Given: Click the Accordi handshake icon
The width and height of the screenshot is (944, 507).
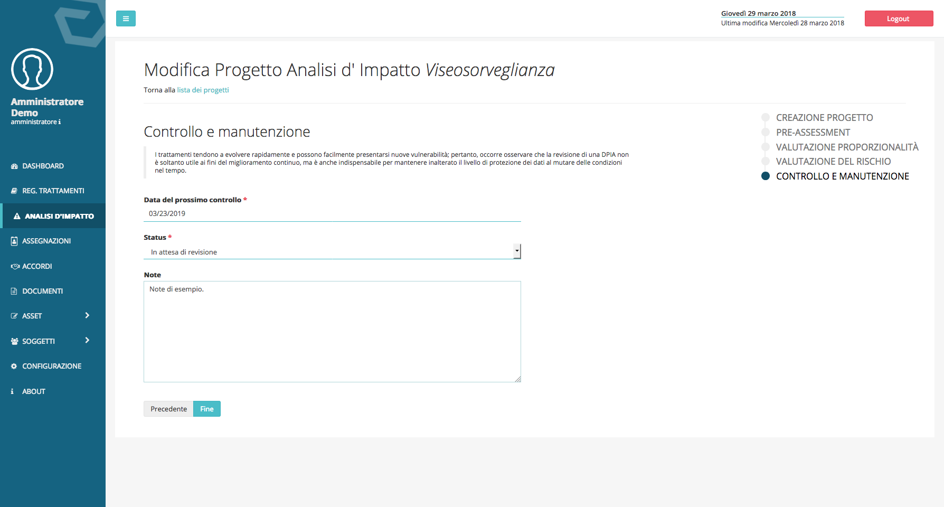Looking at the screenshot, I should coord(15,267).
